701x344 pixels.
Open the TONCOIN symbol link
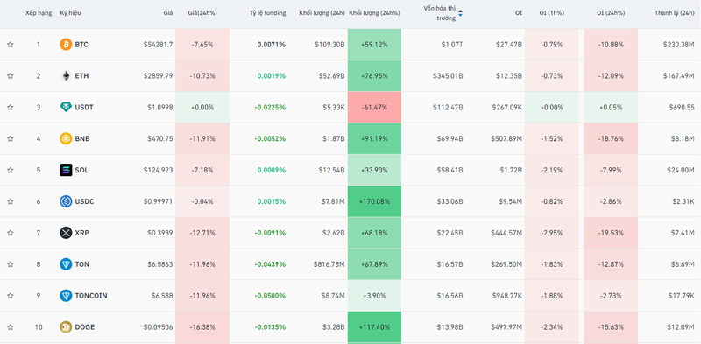(x=91, y=296)
